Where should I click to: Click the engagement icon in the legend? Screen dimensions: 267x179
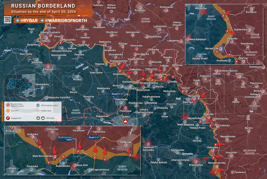[x=8, y=118]
